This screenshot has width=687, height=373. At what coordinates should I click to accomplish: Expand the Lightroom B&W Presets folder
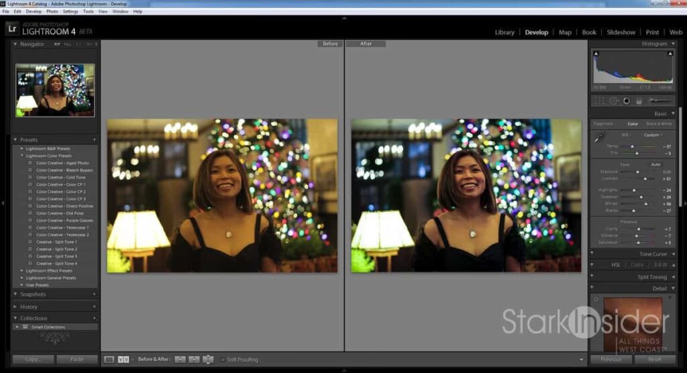point(22,148)
